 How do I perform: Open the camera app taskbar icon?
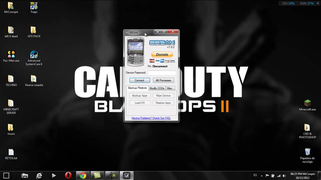pos(112,175)
